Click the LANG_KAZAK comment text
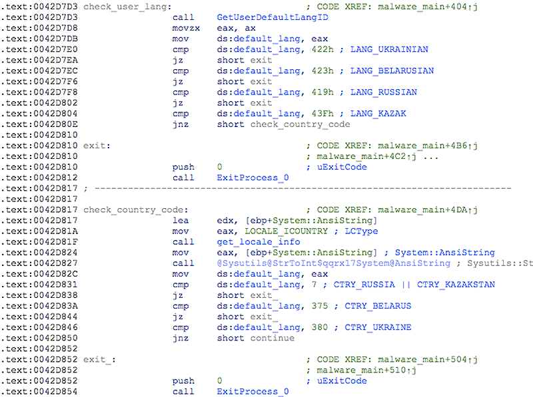Screen dimensions: 533x397 tap(378, 114)
